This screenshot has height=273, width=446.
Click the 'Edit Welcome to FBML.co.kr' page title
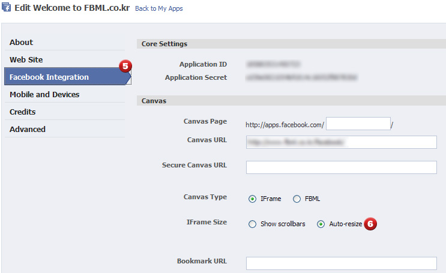(72, 8)
